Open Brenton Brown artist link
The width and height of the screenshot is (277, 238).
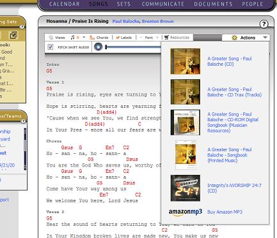pyautogui.click(x=157, y=21)
